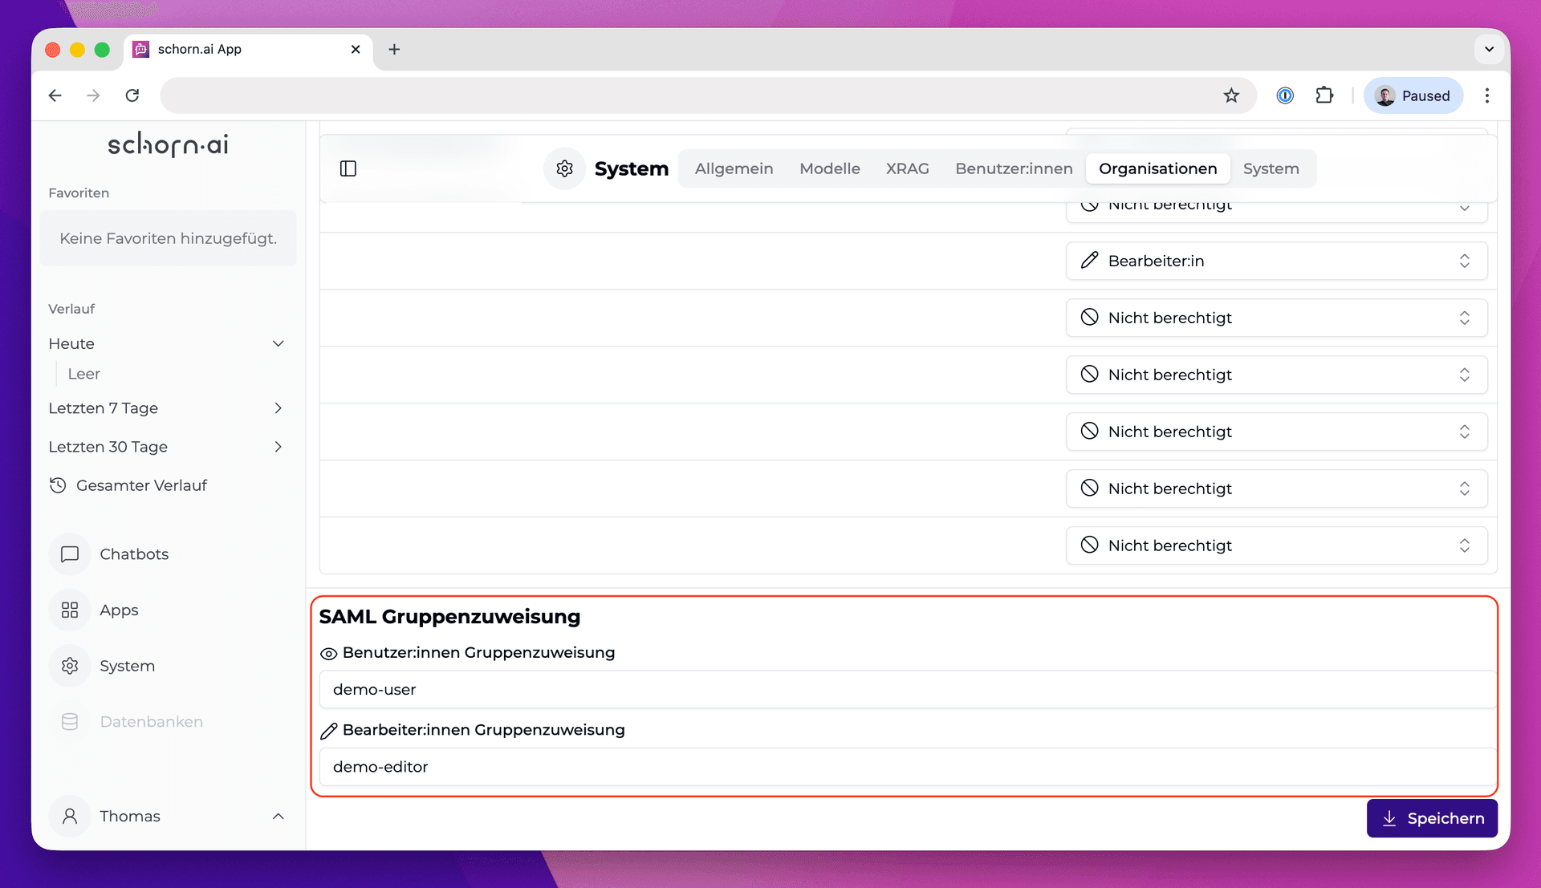This screenshot has height=888, width=1541.
Task: Switch to the Modelle tab
Action: click(829, 168)
